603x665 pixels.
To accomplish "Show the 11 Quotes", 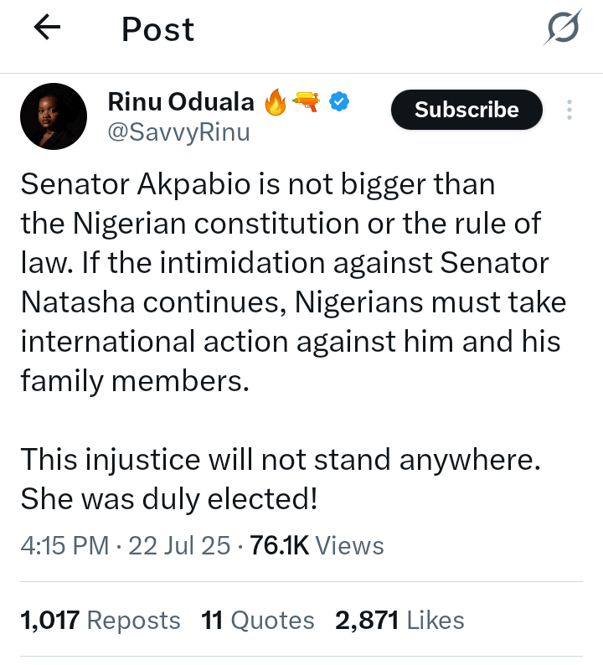I will point(258,621).
